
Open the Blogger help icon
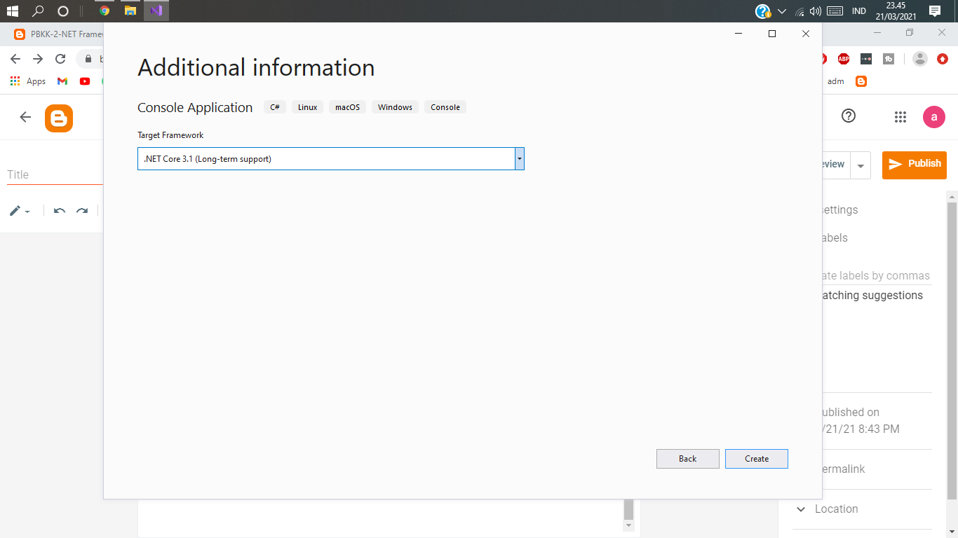(x=849, y=116)
